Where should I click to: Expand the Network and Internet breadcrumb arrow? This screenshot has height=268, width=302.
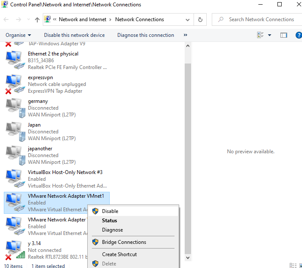(111, 19)
